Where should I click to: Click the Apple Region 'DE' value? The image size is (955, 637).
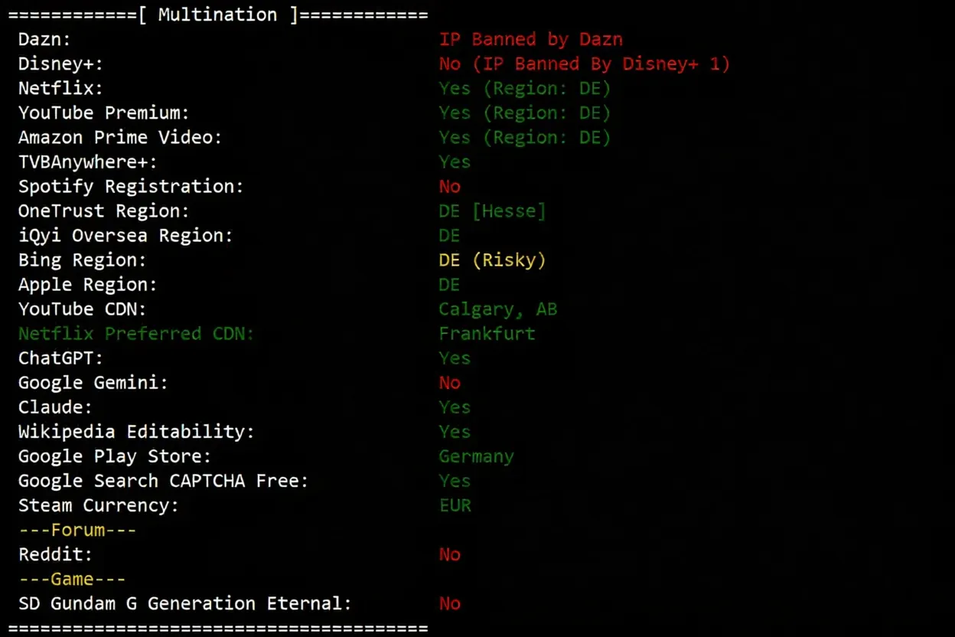point(449,284)
